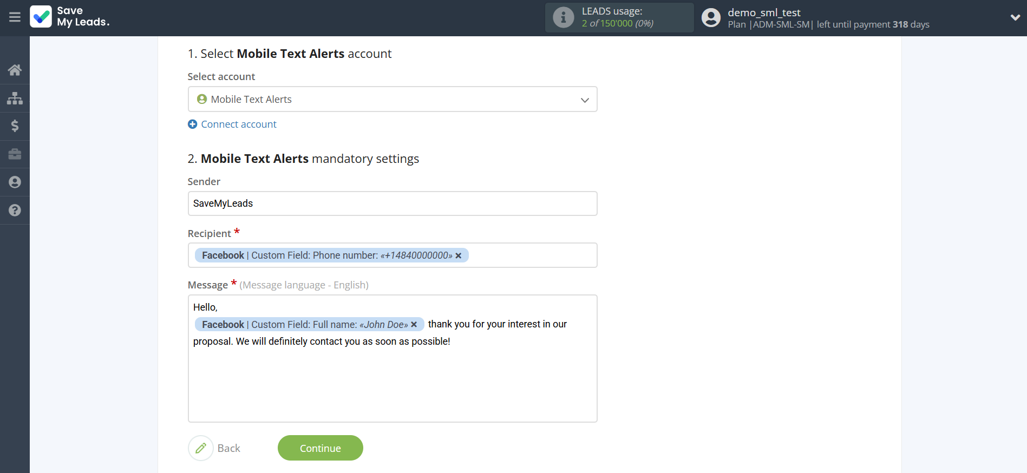Open the hamburger menu
Viewport: 1027px width, 473px height.
[x=15, y=17]
